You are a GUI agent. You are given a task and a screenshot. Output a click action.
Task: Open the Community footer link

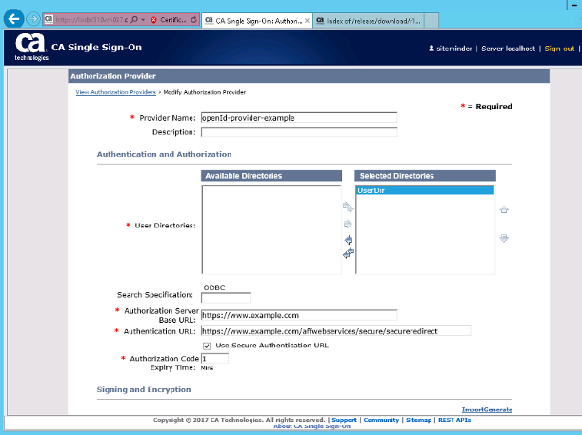(381, 420)
